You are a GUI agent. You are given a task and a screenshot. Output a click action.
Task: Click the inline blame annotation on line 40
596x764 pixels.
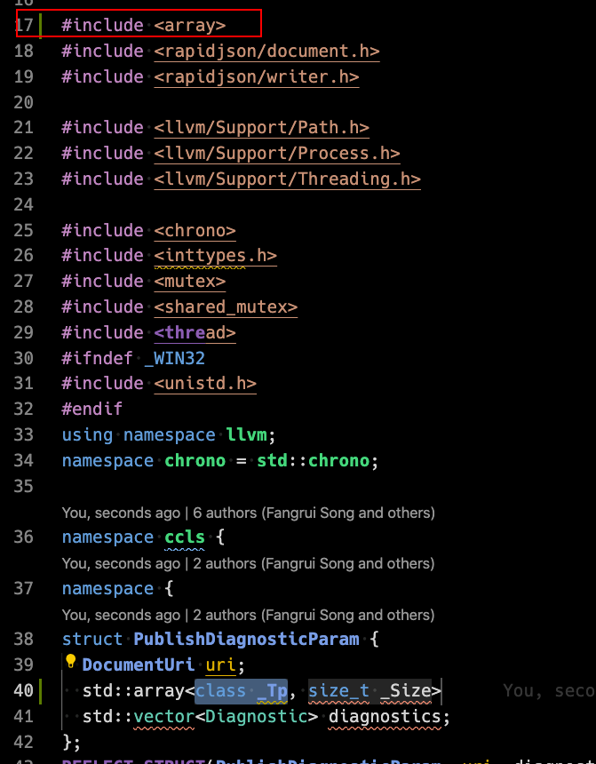point(548,690)
